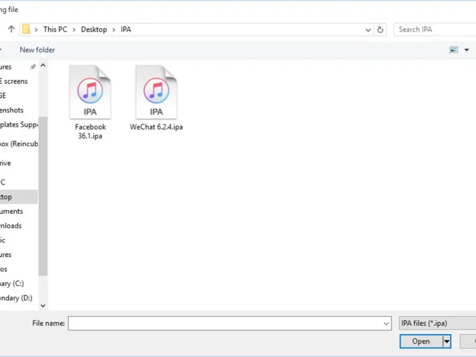Viewport: 476px width, 357px height.
Task: Refresh the IPA folder listing
Action: [380, 30]
